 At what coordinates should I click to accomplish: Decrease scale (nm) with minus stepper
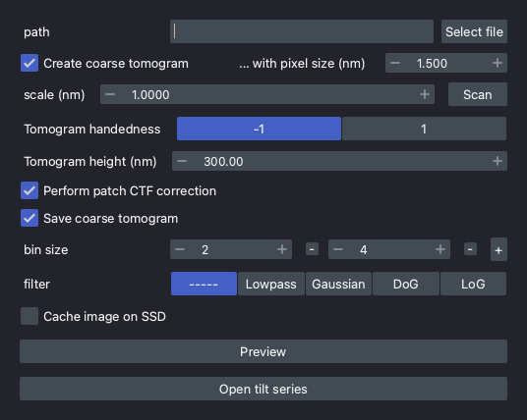coord(110,94)
